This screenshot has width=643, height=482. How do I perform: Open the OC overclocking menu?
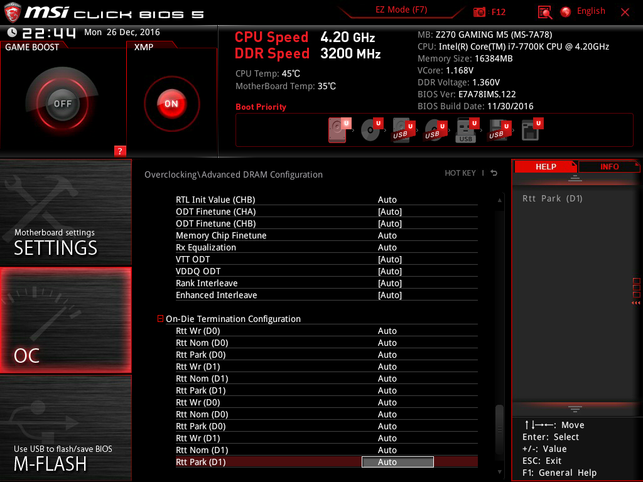point(65,320)
